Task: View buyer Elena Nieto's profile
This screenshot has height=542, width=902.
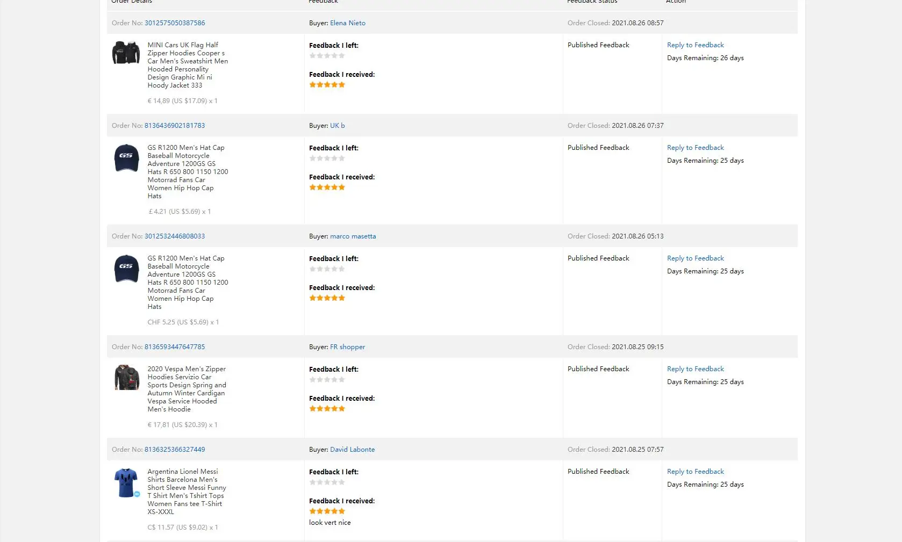Action: (348, 23)
